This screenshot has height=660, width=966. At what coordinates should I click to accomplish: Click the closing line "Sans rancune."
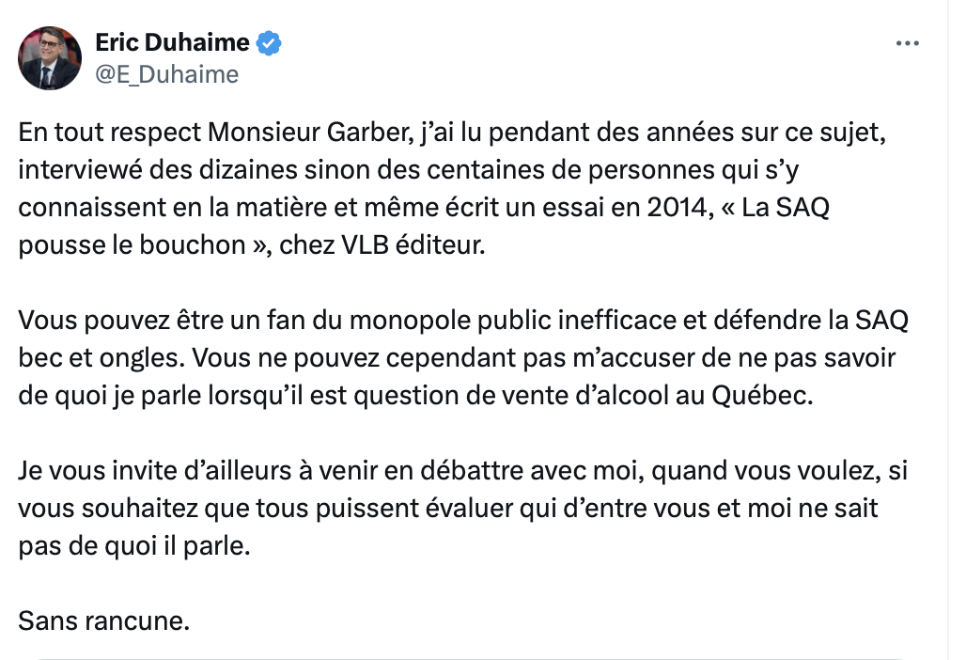pyautogui.click(x=104, y=621)
